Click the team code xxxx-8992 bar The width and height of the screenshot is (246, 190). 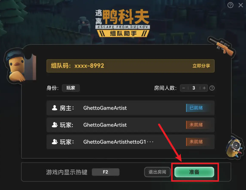(131, 66)
